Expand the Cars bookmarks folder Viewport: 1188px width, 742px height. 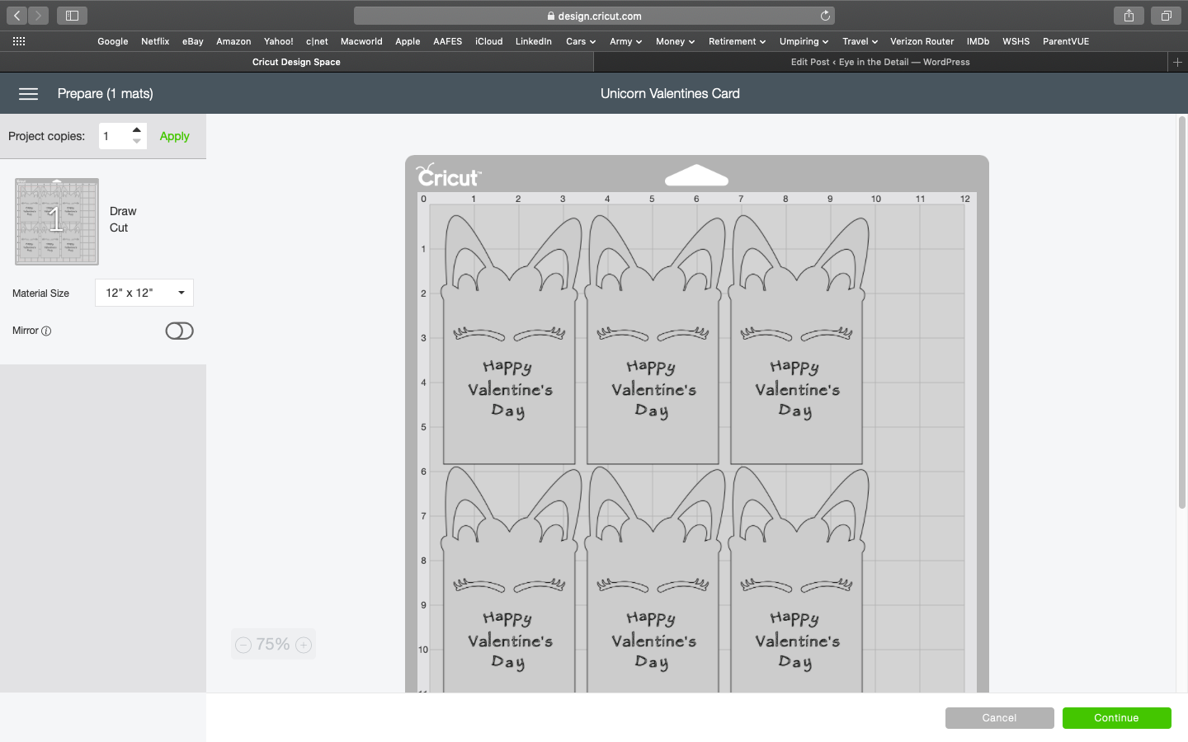[x=580, y=41]
